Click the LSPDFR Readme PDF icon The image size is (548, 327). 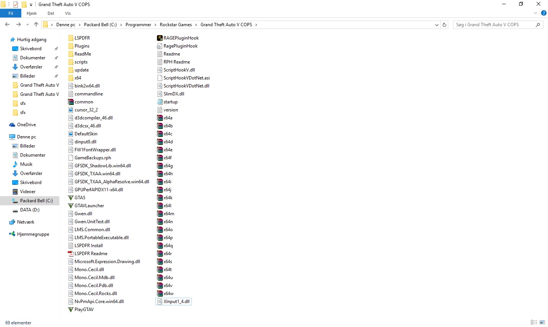71,254
